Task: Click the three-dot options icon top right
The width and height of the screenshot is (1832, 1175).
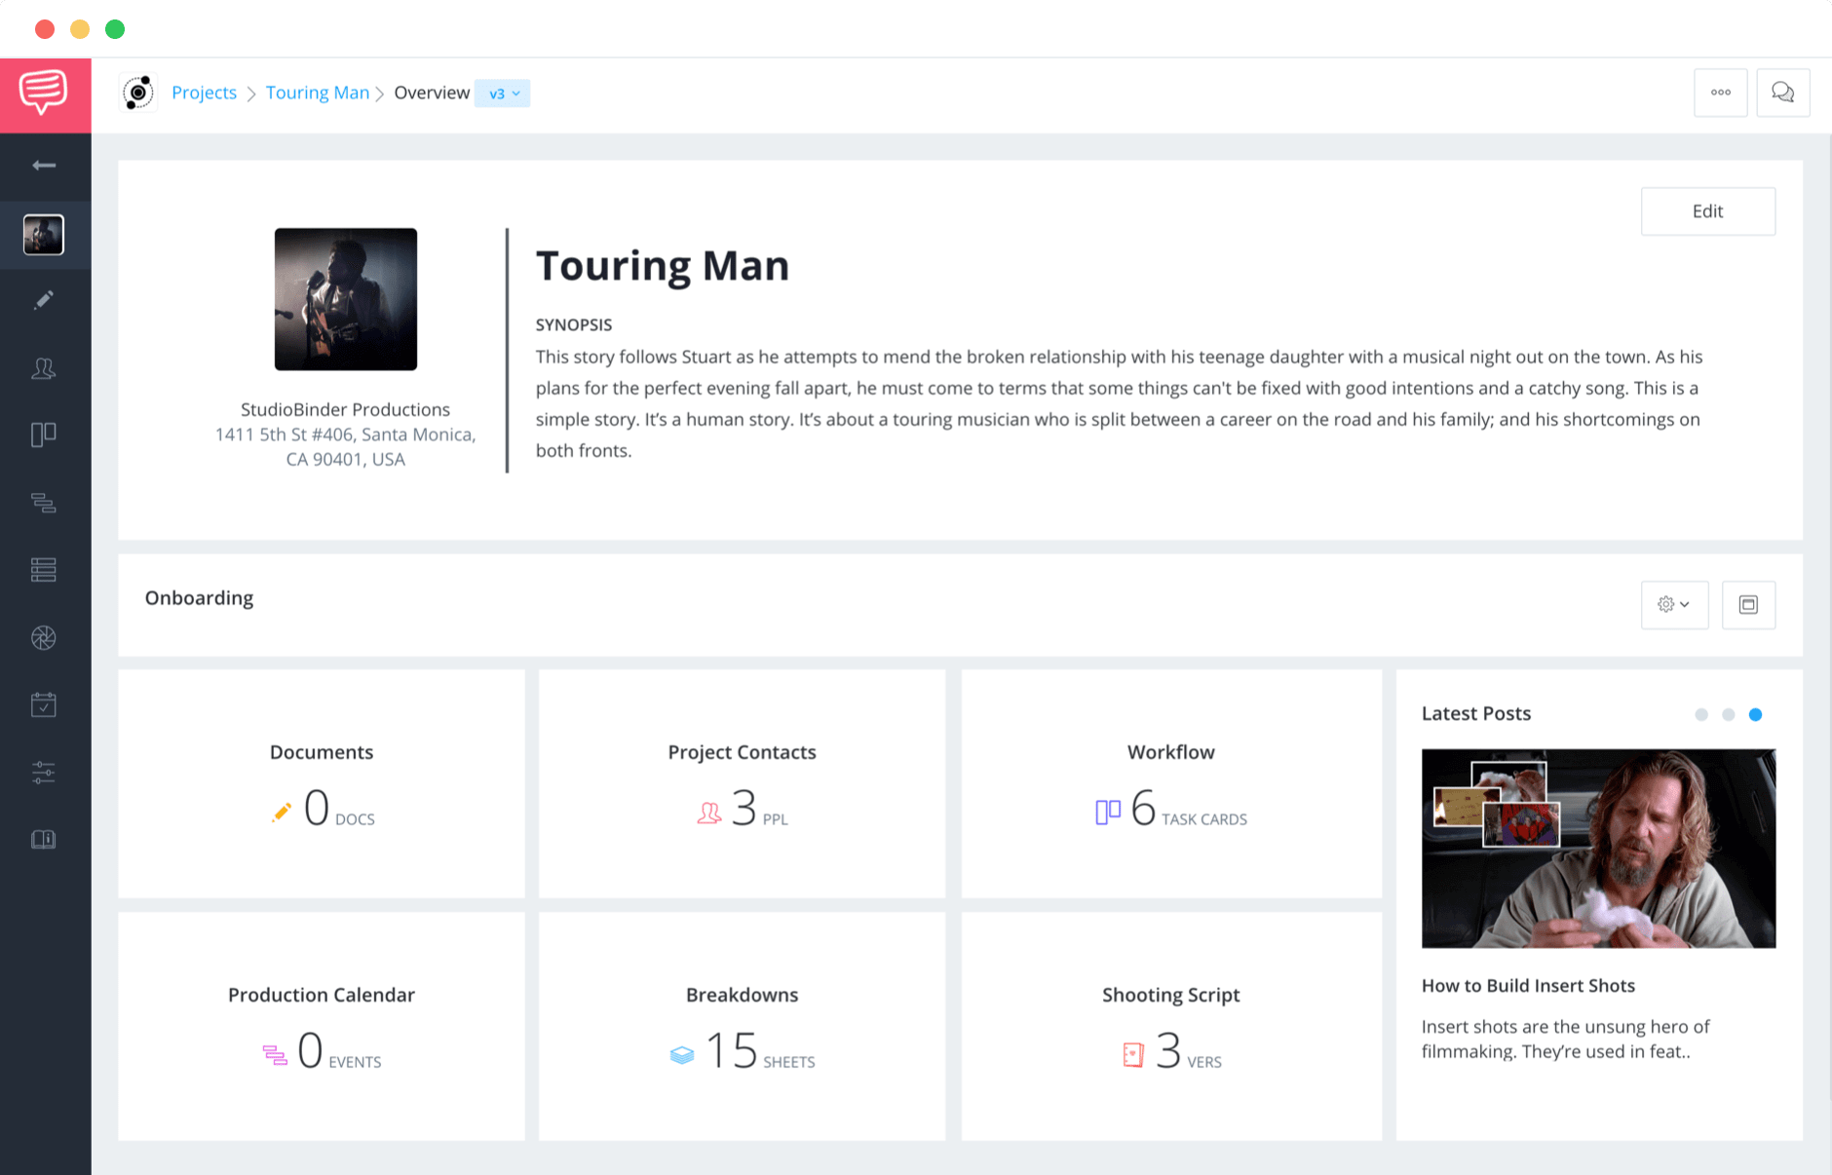Action: point(1721,93)
